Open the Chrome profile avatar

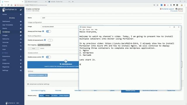tap(182, 5)
